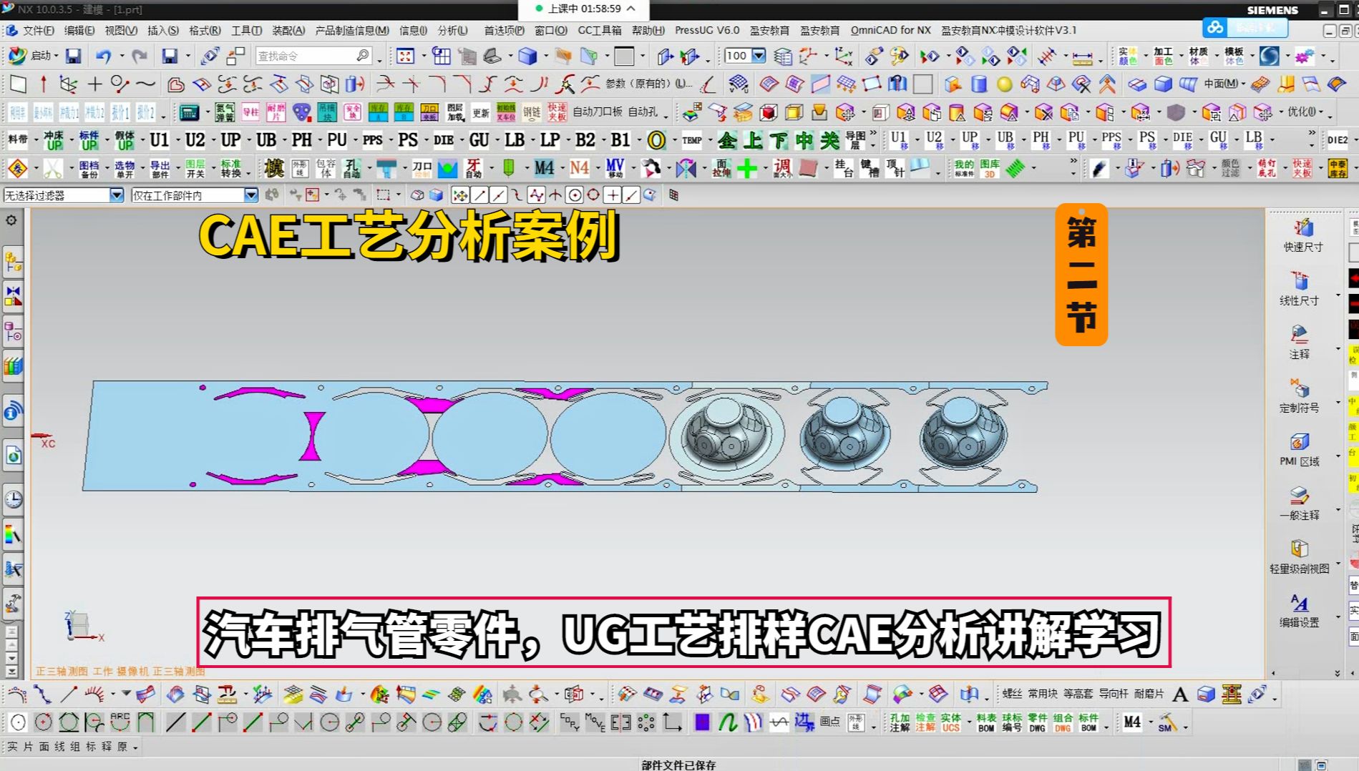This screenshot has width=1359, height=771.
Task: Click the 自动刀口板 button
Action: tap(597, 112)
